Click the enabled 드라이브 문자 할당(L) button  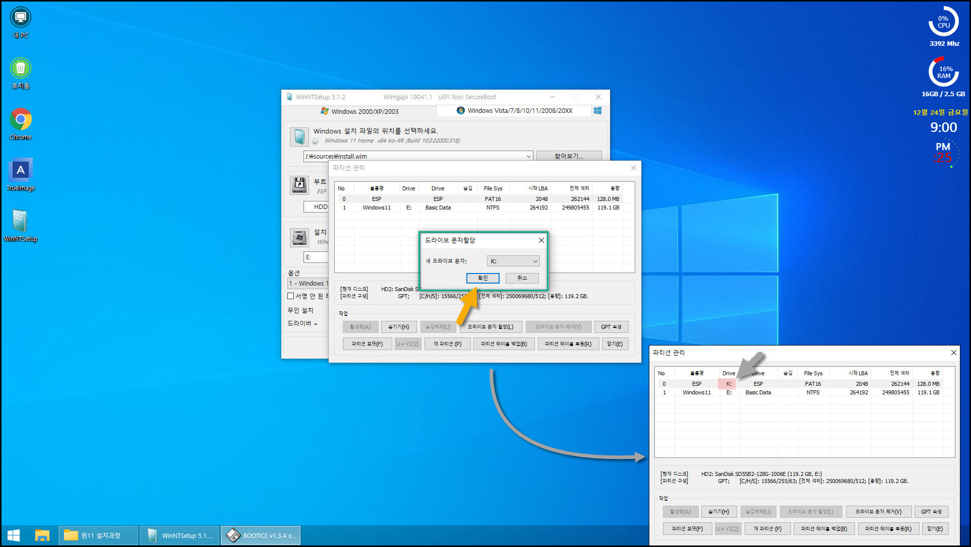click(x=491, y=327)
